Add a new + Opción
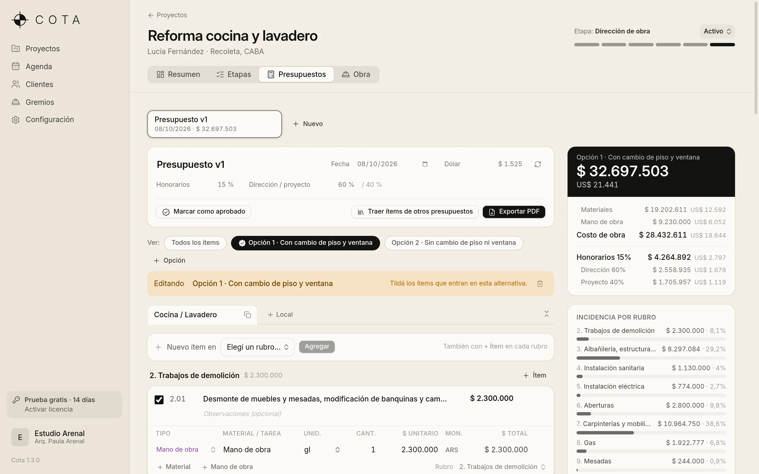Screen dimensions: 759x474 click(170, 260)
